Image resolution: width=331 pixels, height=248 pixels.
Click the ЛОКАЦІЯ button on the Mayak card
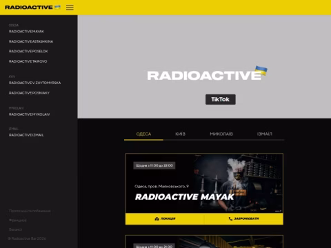click(165, 219)
